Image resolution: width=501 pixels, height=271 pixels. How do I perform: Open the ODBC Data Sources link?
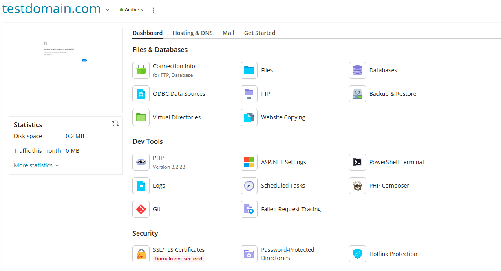(x=179, y=94)
